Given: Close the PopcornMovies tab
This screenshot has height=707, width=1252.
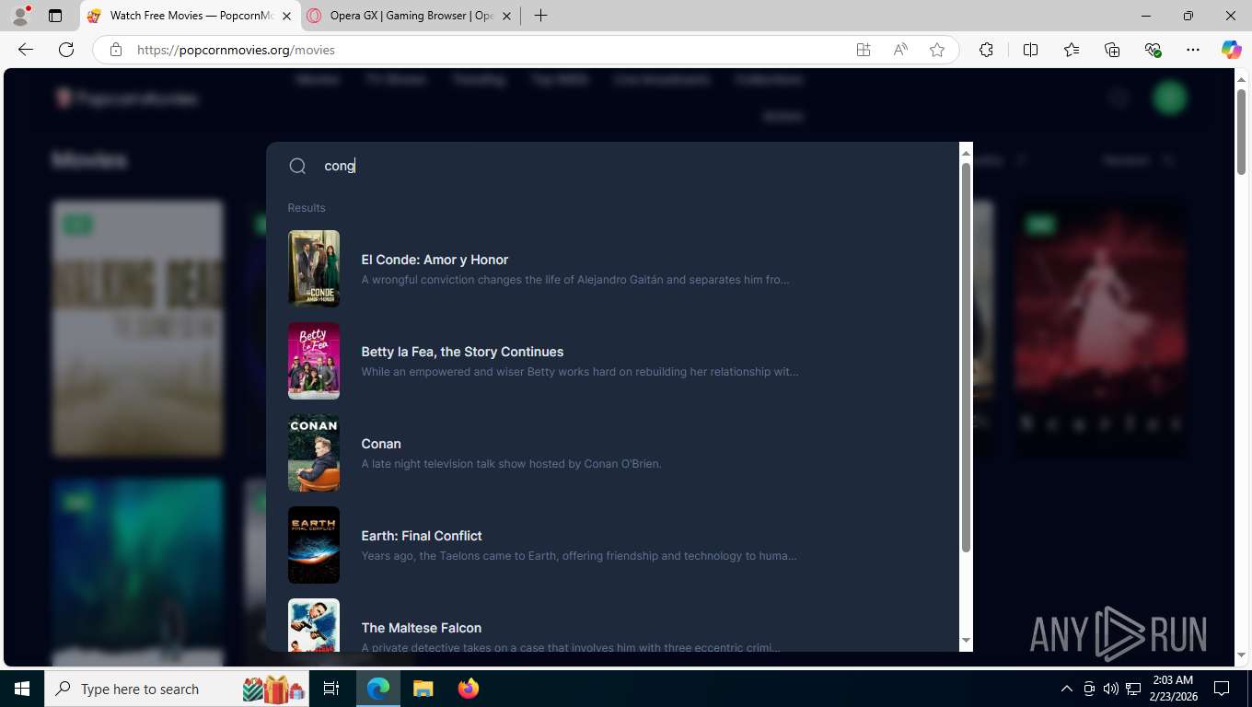Looking at the screenshot, I should click(285, 16).
